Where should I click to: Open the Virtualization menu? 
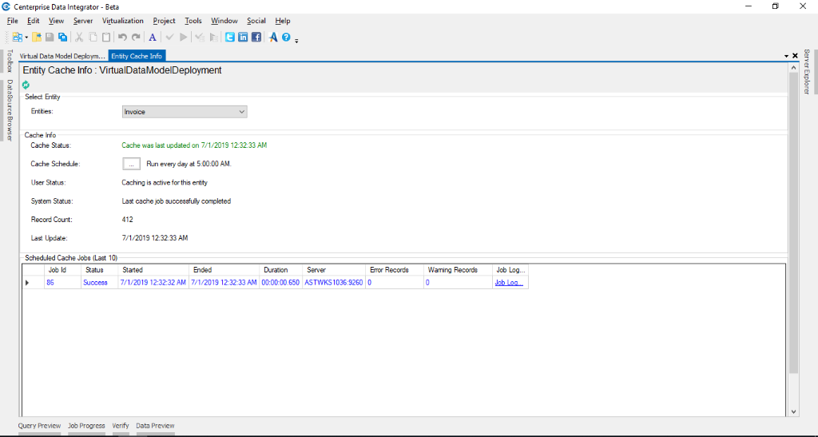122,21
